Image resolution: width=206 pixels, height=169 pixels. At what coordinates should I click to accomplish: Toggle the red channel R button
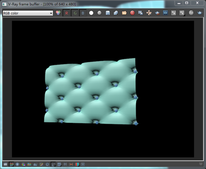pyautogui.click(x=67, y=13)
